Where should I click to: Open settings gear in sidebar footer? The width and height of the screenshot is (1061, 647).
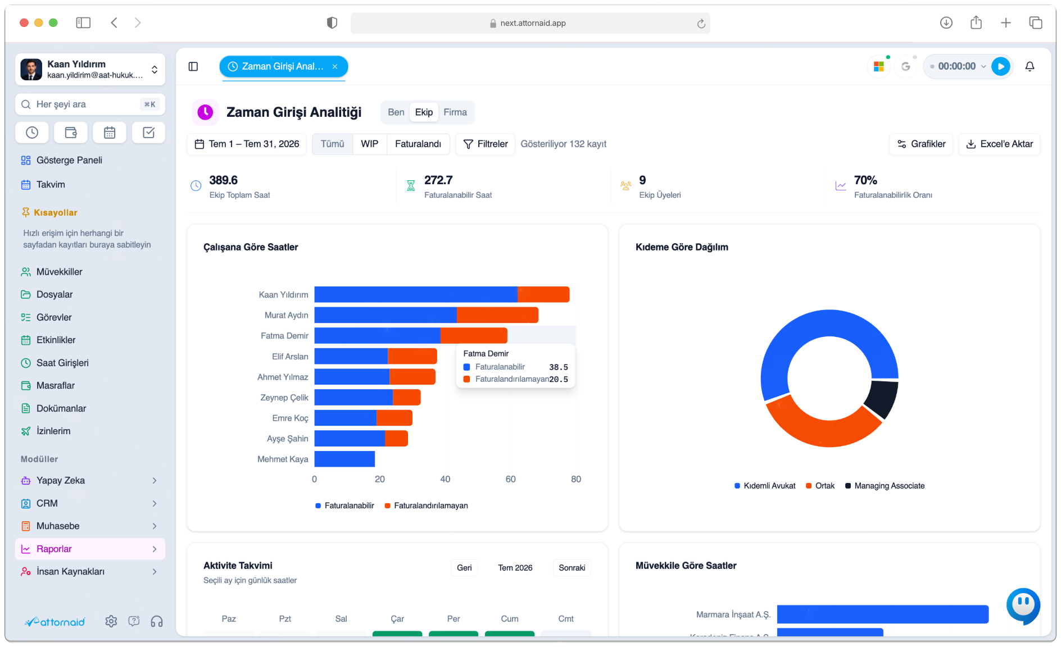pos(111,621)
